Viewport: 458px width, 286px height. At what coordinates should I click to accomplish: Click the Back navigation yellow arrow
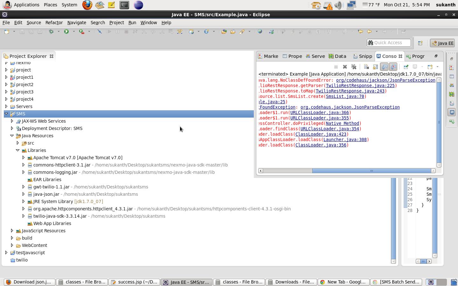click(369, 31)
